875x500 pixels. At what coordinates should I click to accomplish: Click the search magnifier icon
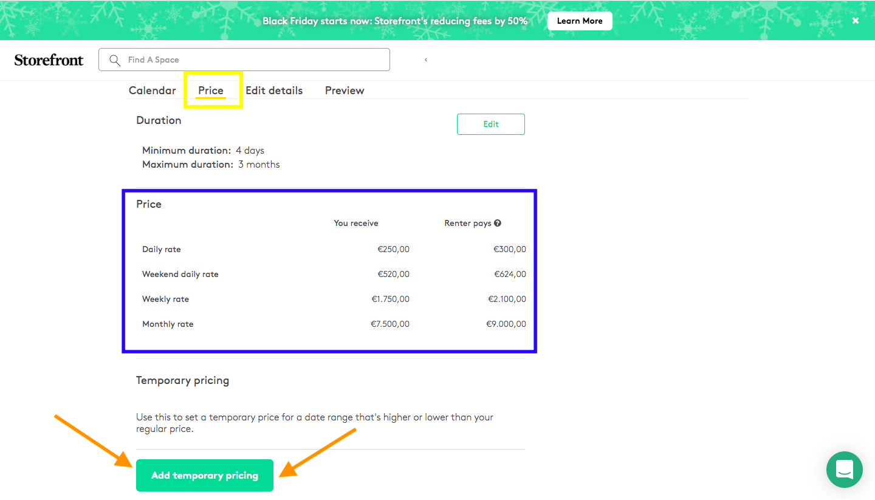click(x=114, y=60)
